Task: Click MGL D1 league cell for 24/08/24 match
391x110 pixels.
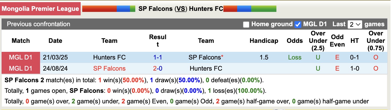Action: 21,68
